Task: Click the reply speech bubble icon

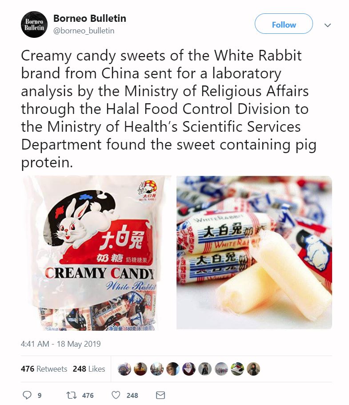Action: [27, 395]
